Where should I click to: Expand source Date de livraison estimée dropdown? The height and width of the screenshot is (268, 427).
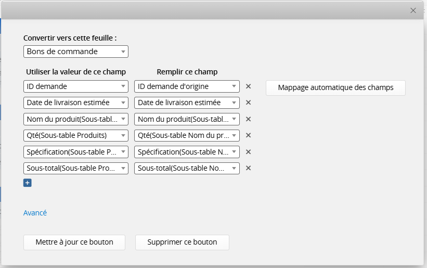point(76,103)
